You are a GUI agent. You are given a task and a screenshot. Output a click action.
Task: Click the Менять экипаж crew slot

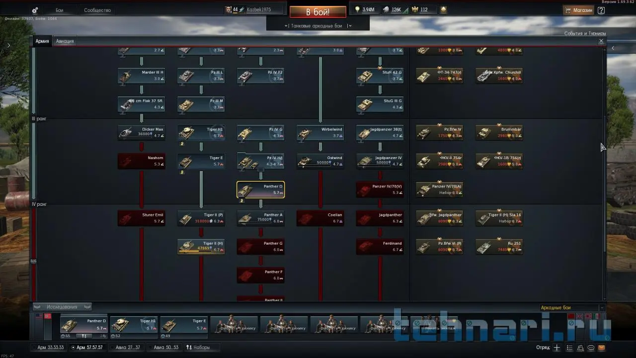click(433, 325)
